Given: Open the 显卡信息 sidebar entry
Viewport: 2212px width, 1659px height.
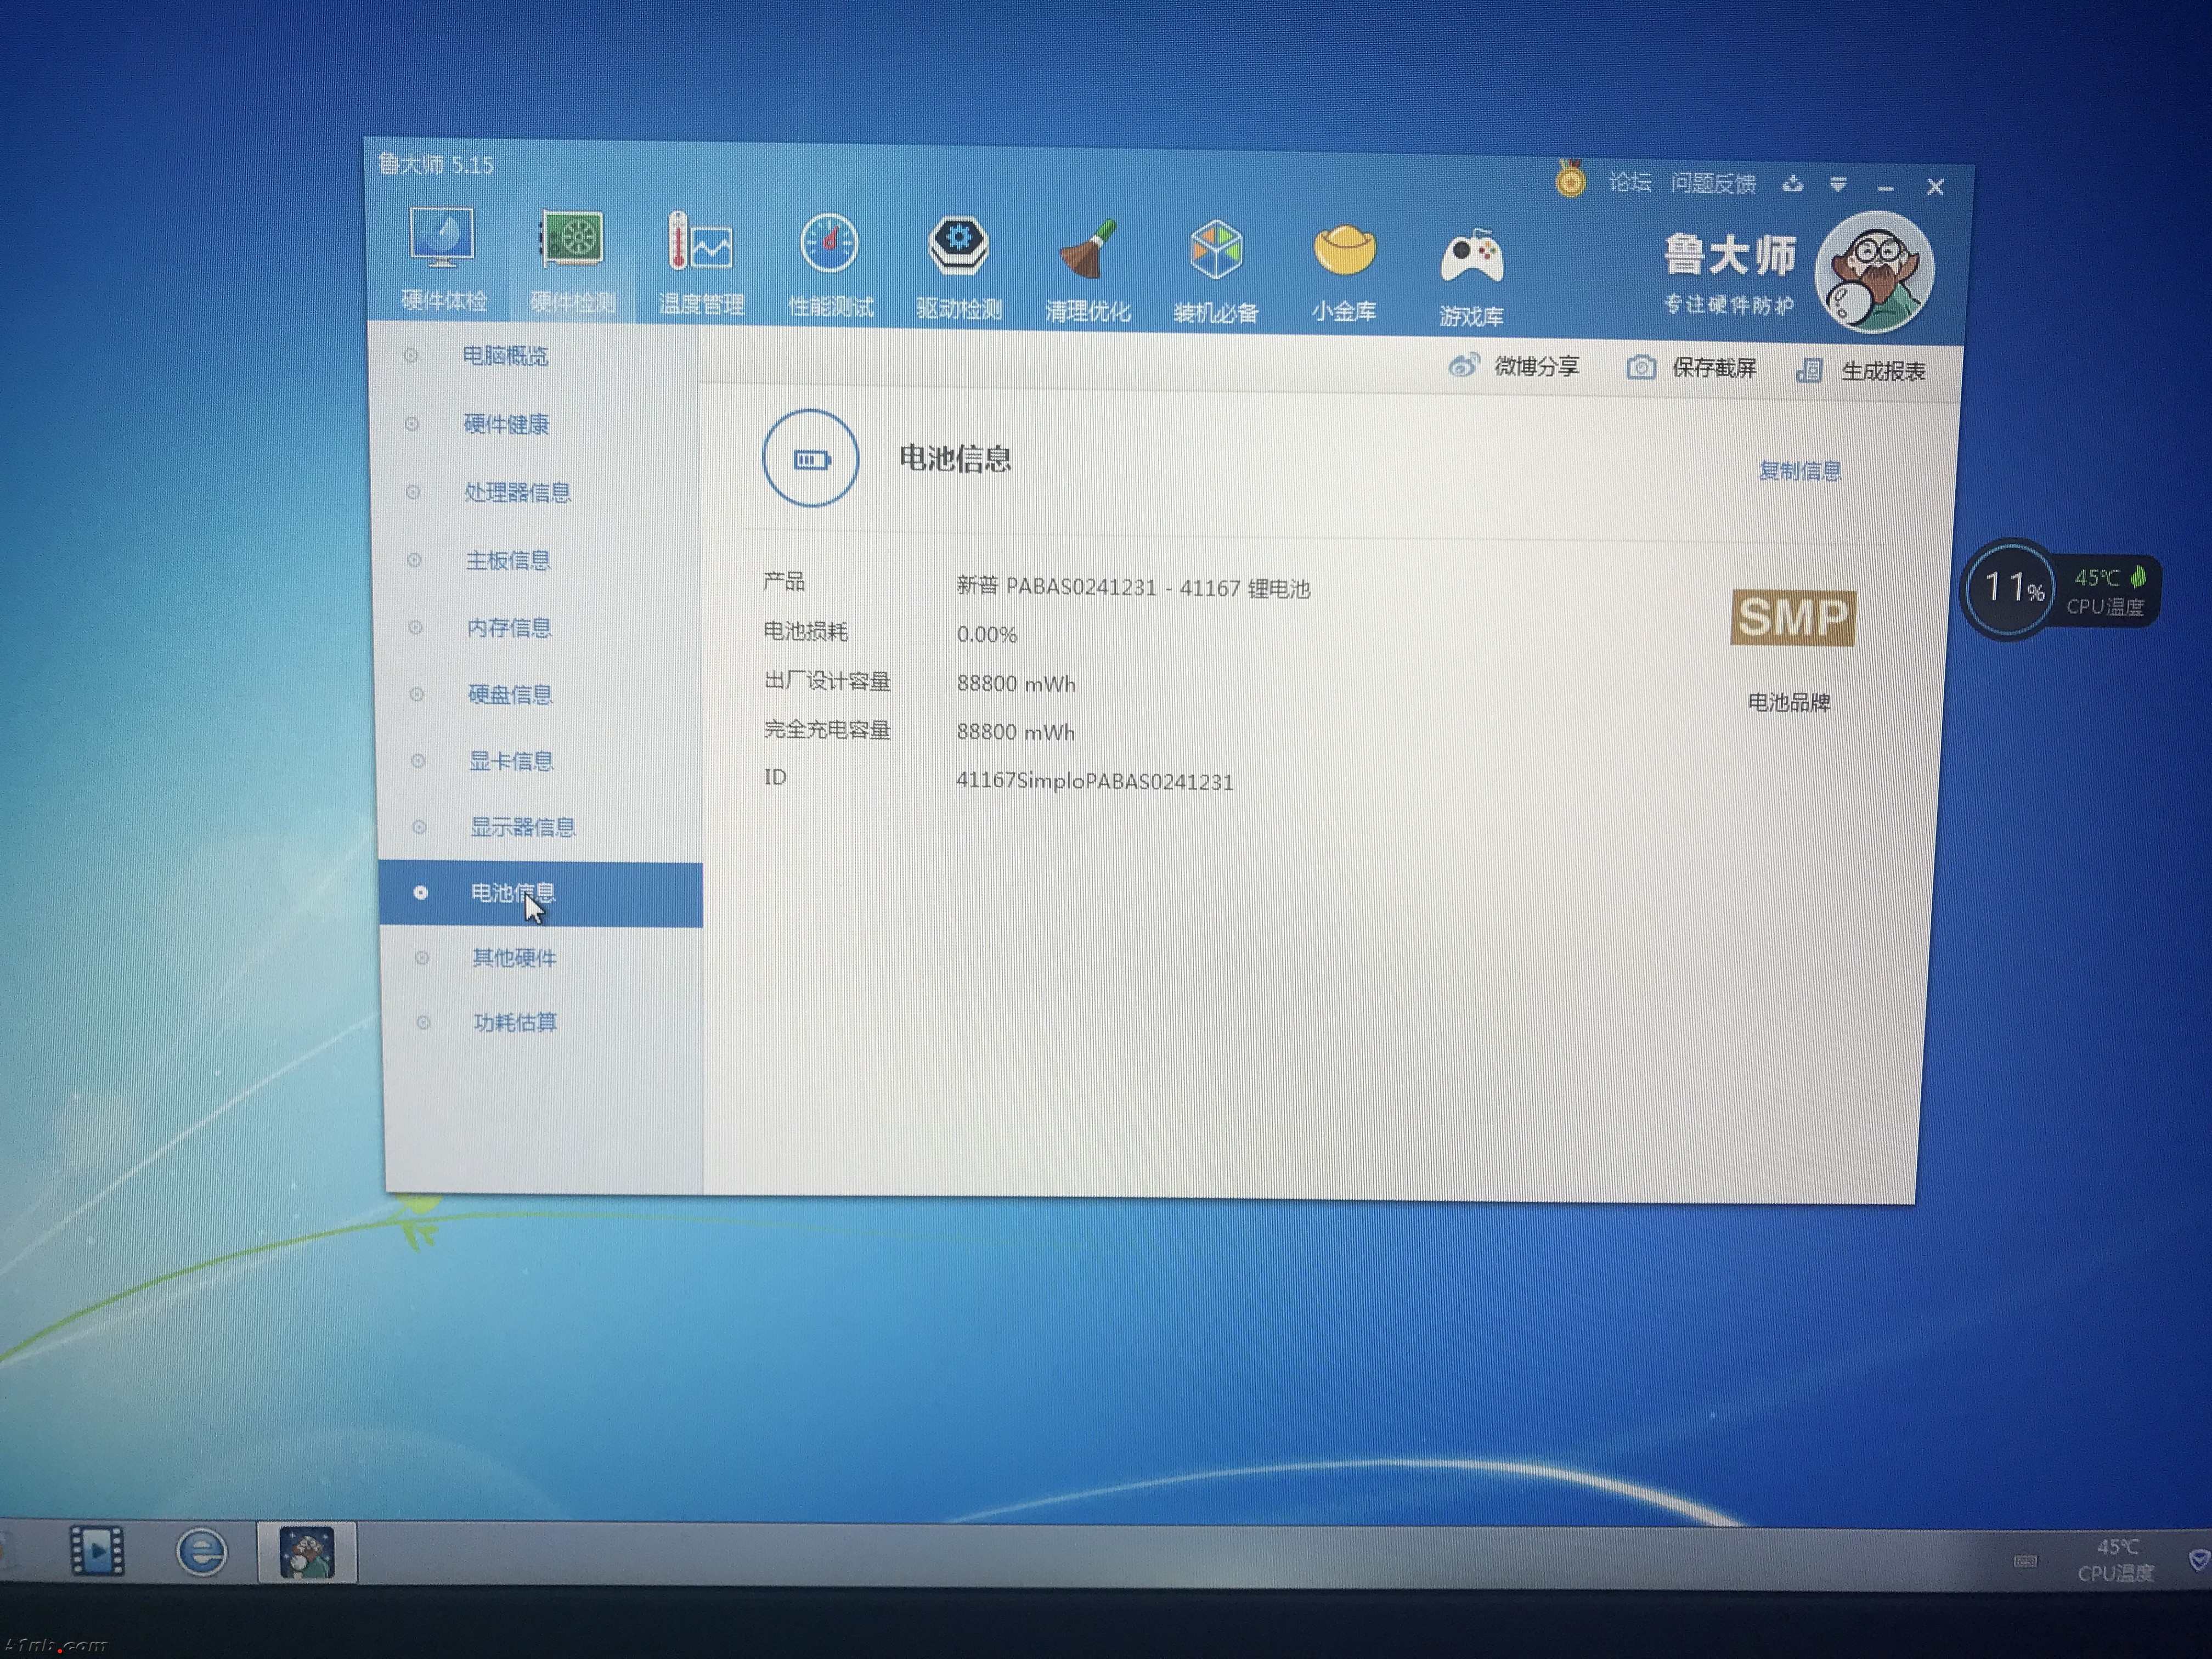Looking at the screenshot, I should 511,761.
